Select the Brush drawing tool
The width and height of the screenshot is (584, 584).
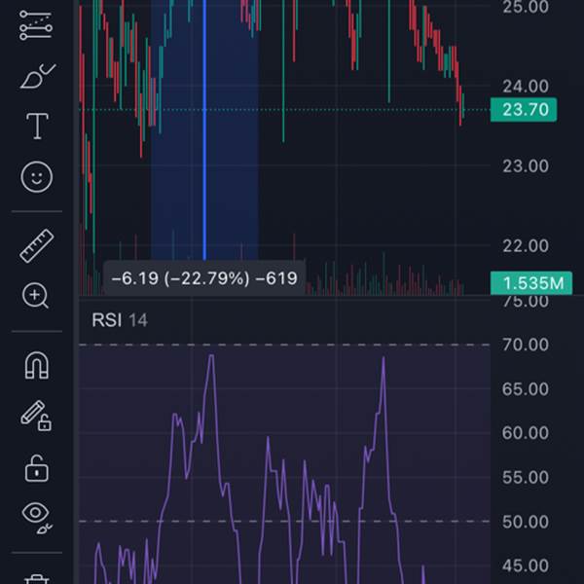(x=37, y=77)
